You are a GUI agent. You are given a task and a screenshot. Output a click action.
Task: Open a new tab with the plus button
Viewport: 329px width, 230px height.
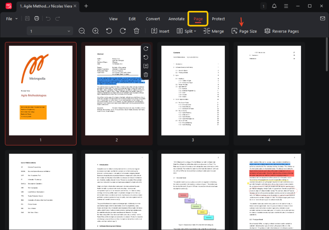click(x=86, y=6)
